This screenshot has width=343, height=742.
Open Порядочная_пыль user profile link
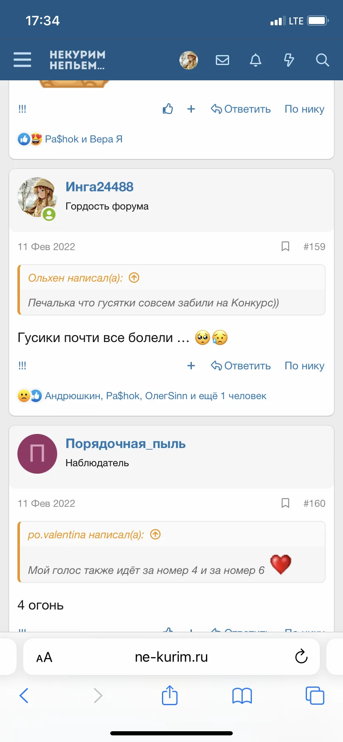(x=126, y=443)
